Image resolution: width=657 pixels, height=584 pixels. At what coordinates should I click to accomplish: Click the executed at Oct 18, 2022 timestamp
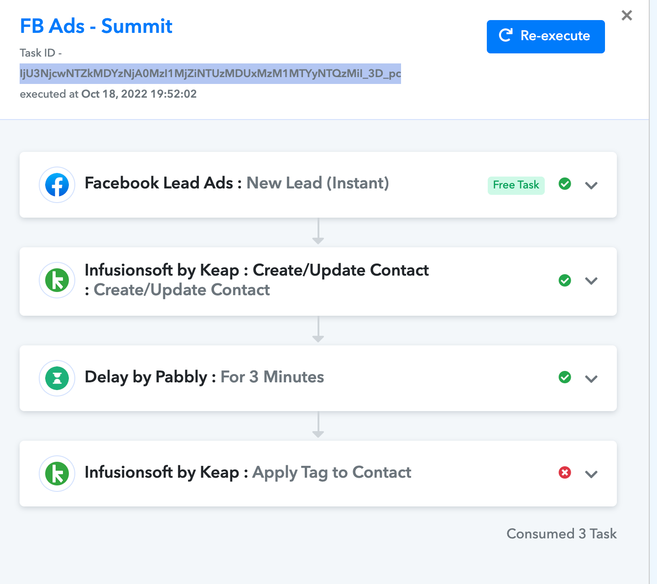point(108,94)
